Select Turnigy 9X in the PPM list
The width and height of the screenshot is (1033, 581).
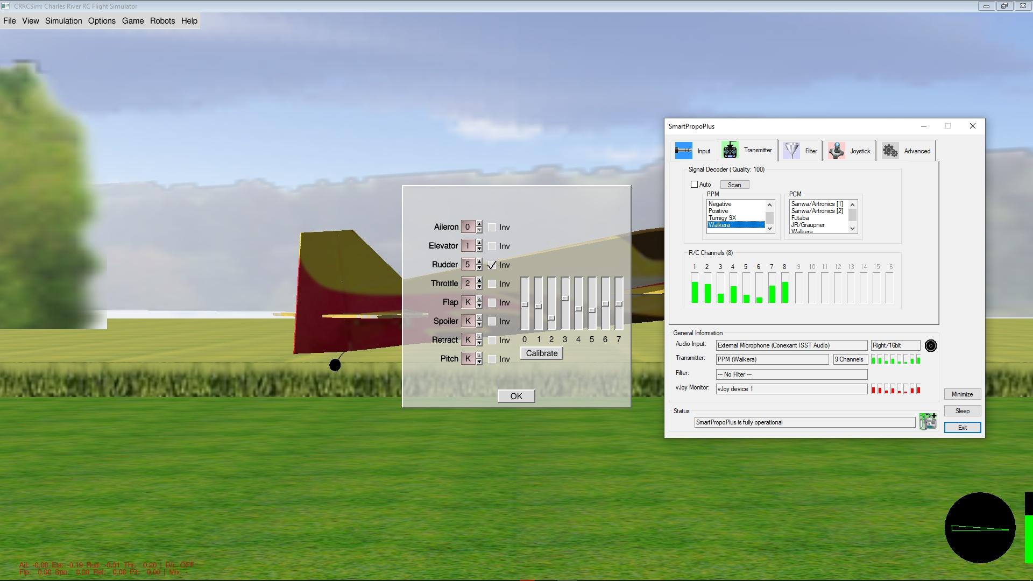click(x=722, y=218)
